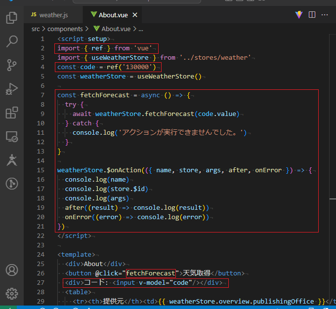336x309 pixels.
Task: Click the vertical scrollbar thumb on minimap
Action: point(333,199)
